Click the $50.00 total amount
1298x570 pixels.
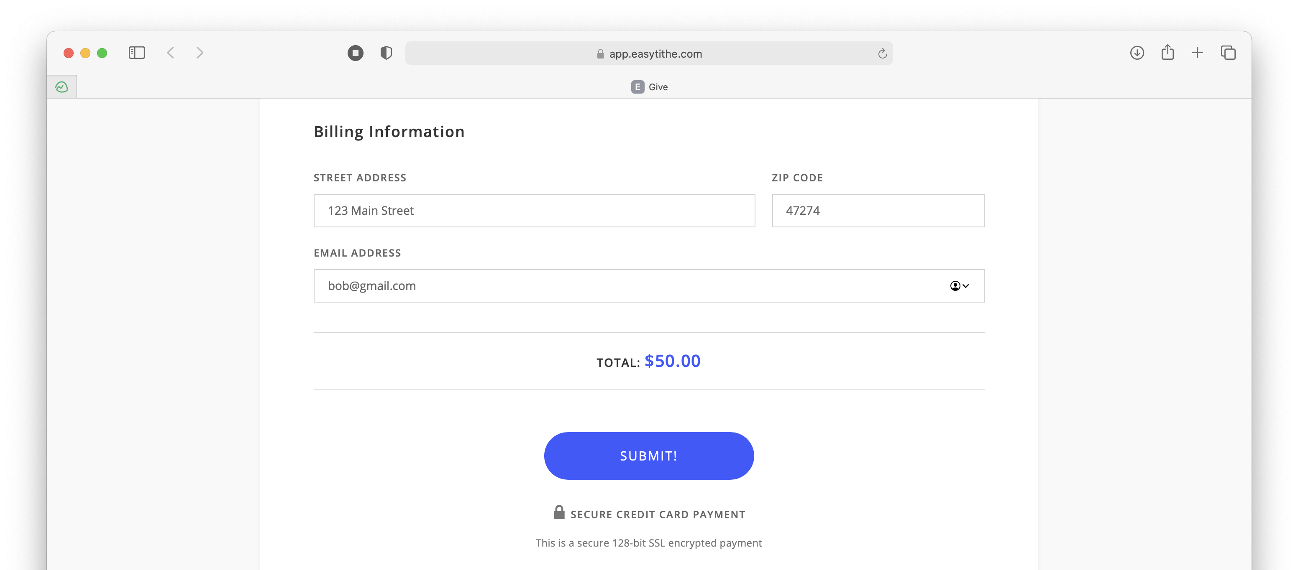pyautogui.click(x=672, y=361)
